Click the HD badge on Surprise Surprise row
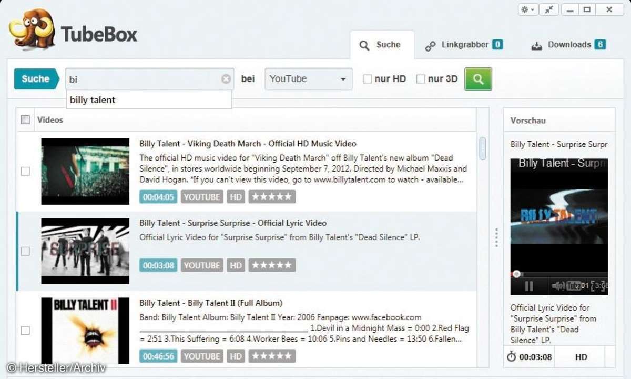The width and height of the screenshot is (631, 379). coord(236,265)
